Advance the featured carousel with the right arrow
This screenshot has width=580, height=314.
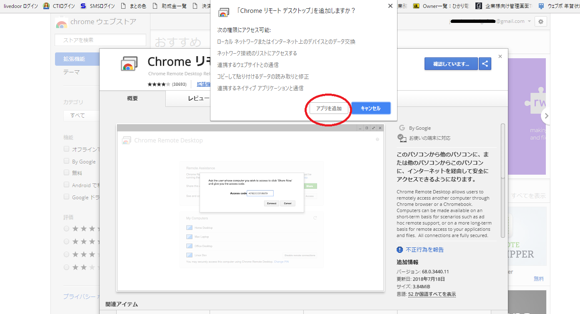546,116
